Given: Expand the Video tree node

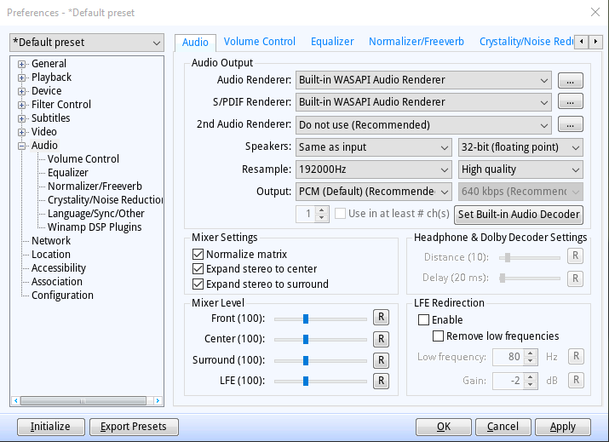Looking at the screenshot, I should pyautogui.click(x=22, y=132).
